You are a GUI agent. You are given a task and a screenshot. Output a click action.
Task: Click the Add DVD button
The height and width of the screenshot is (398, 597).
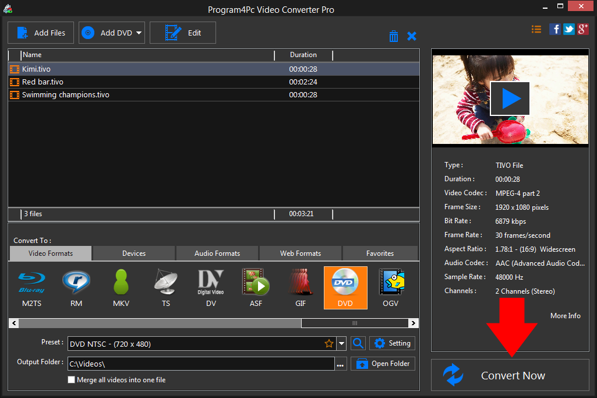pyautogui.click(x=112, y=33)
